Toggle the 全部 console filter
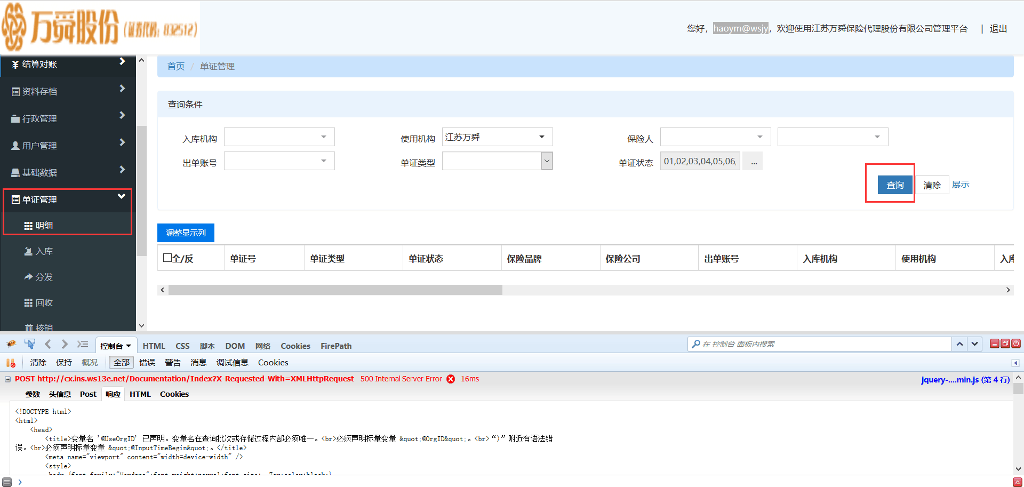The height and width of the screenshot is (487, 1024). pyautogui.click(x=121, y=363)
